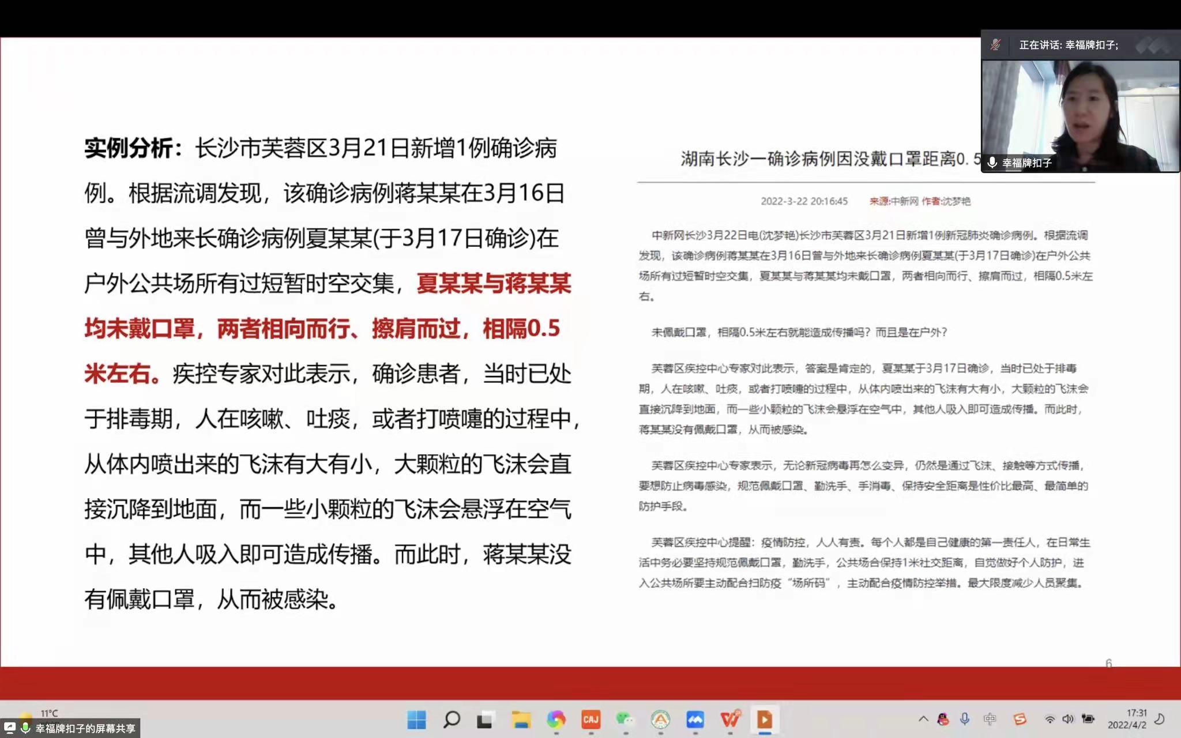Image resolution: width=1181 pixels, height=738 pixels.
Task: Toggle the Chinese input mode indicator
Action: (990, 719)
